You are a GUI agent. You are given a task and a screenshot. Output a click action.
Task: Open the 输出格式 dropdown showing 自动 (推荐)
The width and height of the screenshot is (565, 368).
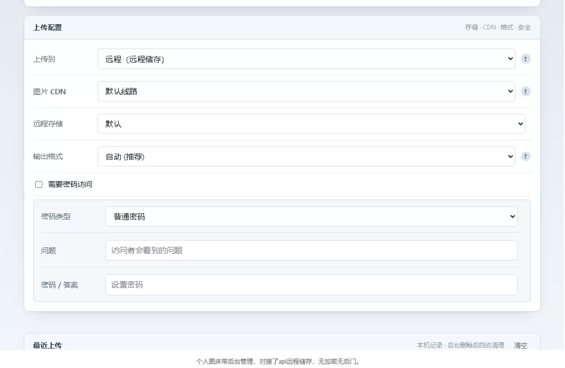[x=306, y=156]
